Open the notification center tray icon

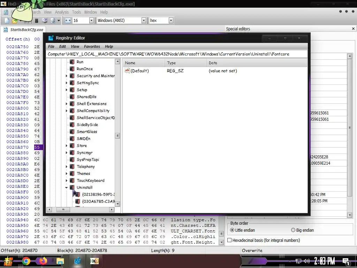point(346,261)
